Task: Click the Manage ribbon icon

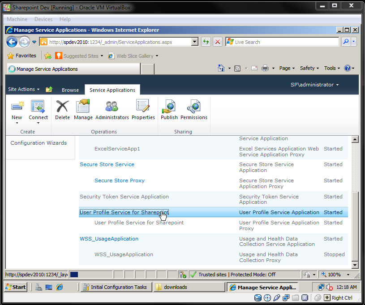Action: coord(83,107)
